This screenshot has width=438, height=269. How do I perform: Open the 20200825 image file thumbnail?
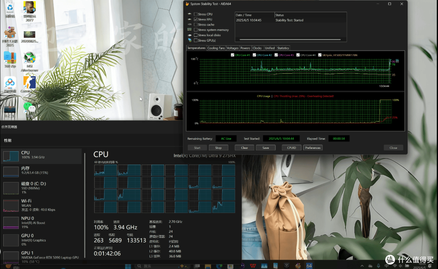29,37
